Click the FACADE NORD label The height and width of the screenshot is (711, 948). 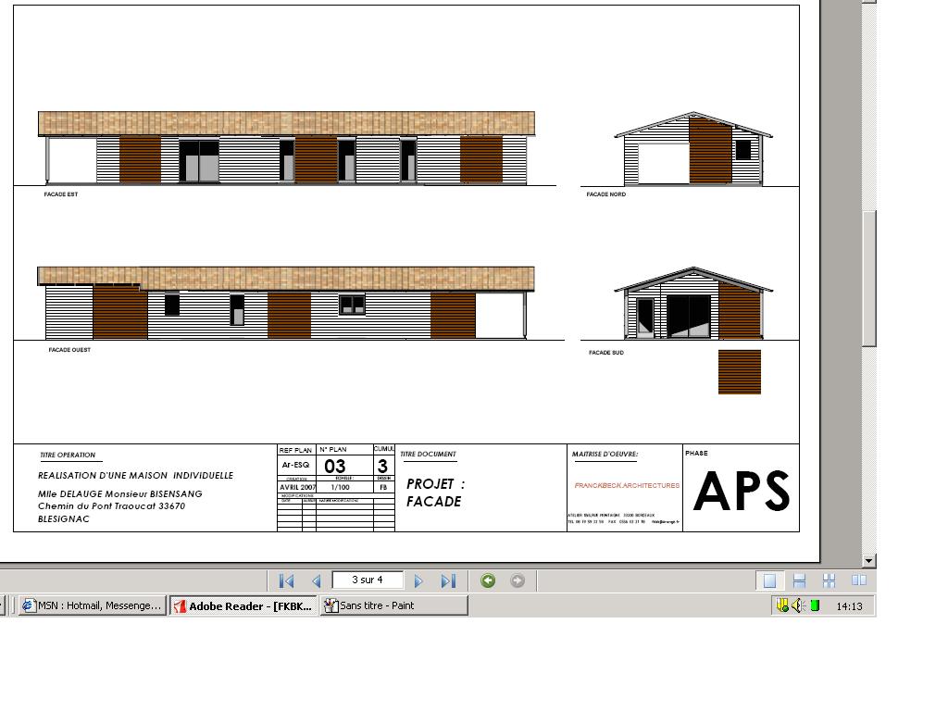click(x=605, y=194)
